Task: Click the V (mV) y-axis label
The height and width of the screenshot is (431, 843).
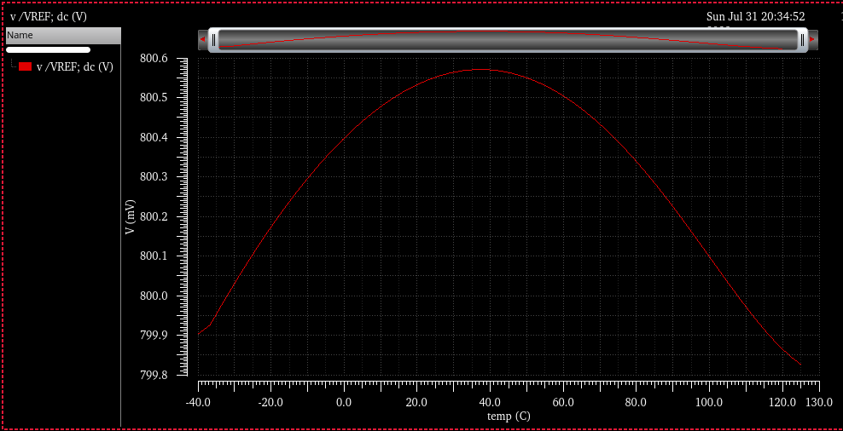Action: pos(130,217)
